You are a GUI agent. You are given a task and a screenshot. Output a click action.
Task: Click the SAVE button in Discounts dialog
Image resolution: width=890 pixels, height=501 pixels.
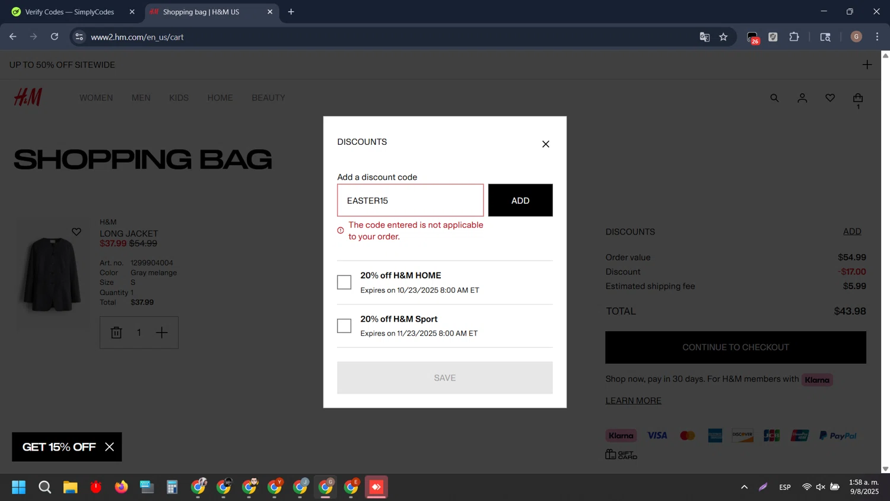pyautogui.click(x=445, y=378)
